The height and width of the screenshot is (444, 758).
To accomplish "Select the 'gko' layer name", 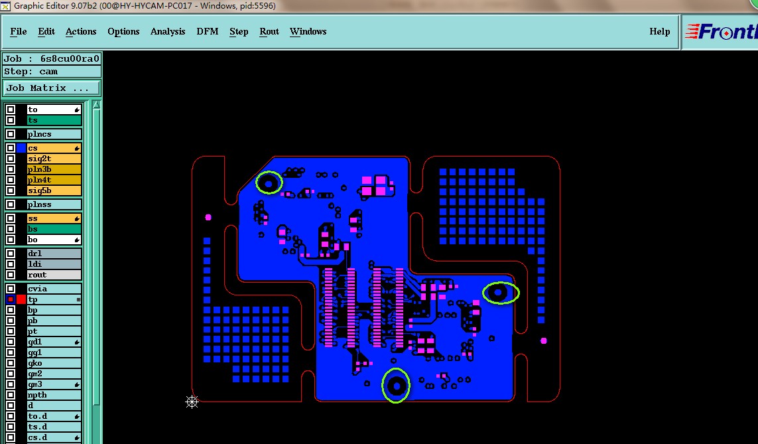I will (x=54, y=363).
